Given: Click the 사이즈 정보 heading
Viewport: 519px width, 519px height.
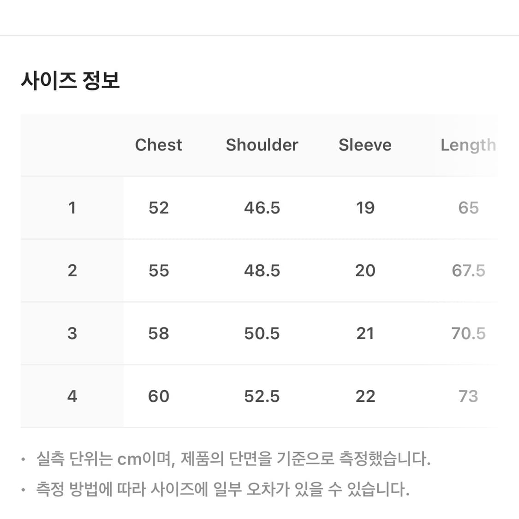Looking at the screenshot, I should click(x=70, y=81).
